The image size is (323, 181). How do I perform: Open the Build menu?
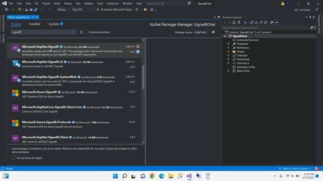57,4
